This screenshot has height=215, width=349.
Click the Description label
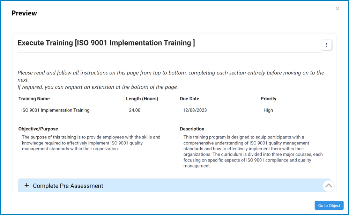(x=192, y=129)
